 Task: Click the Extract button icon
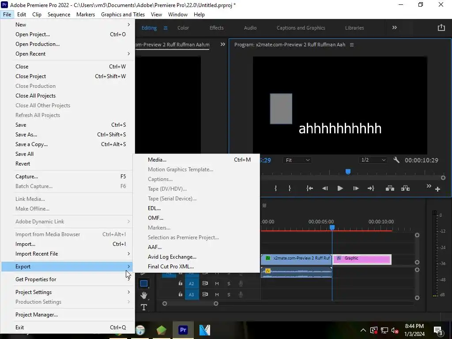tap(405, 188)
